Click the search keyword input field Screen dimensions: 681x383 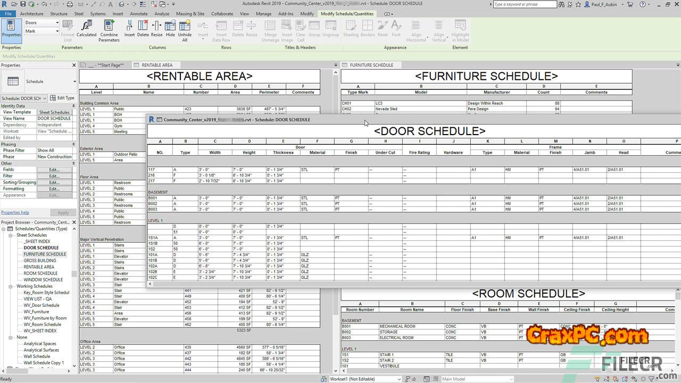pos(525,4)
